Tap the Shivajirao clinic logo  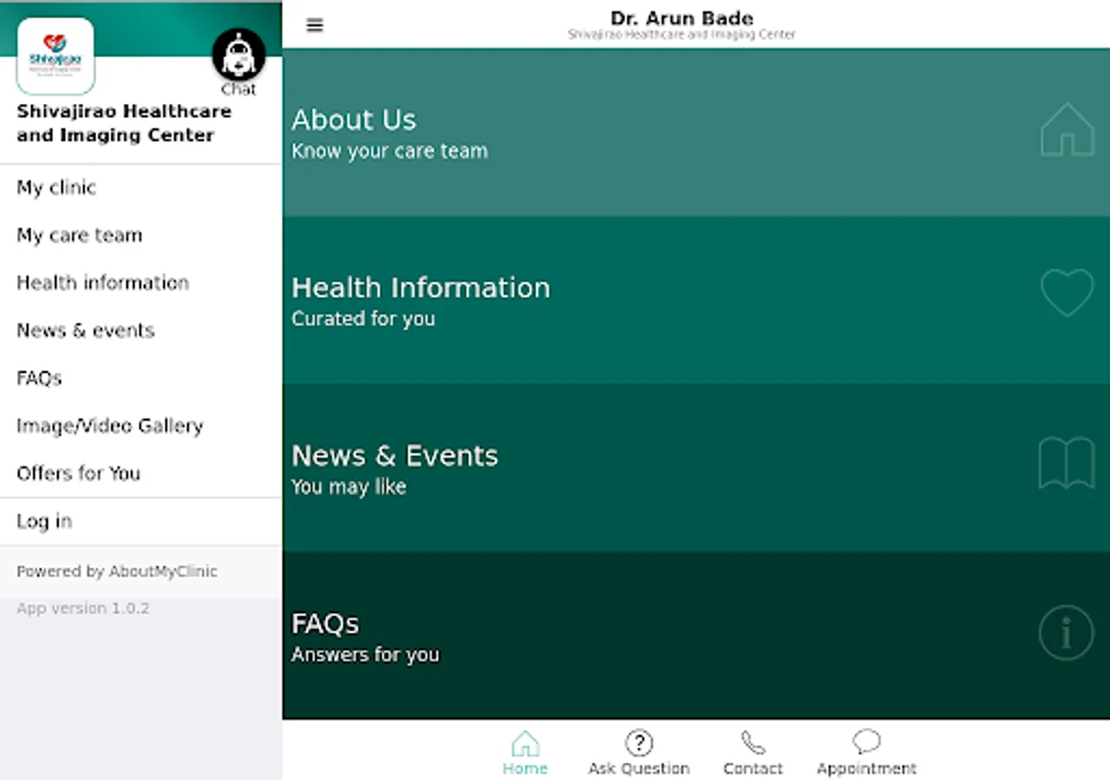click(55, 55)
